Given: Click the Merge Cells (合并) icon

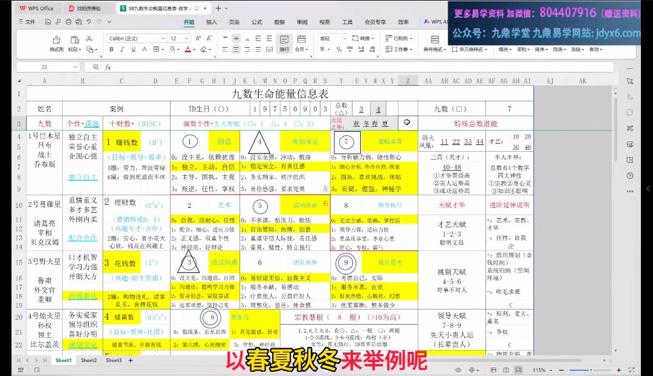Looking at the screenshot, I should click(x=301, y=39).
